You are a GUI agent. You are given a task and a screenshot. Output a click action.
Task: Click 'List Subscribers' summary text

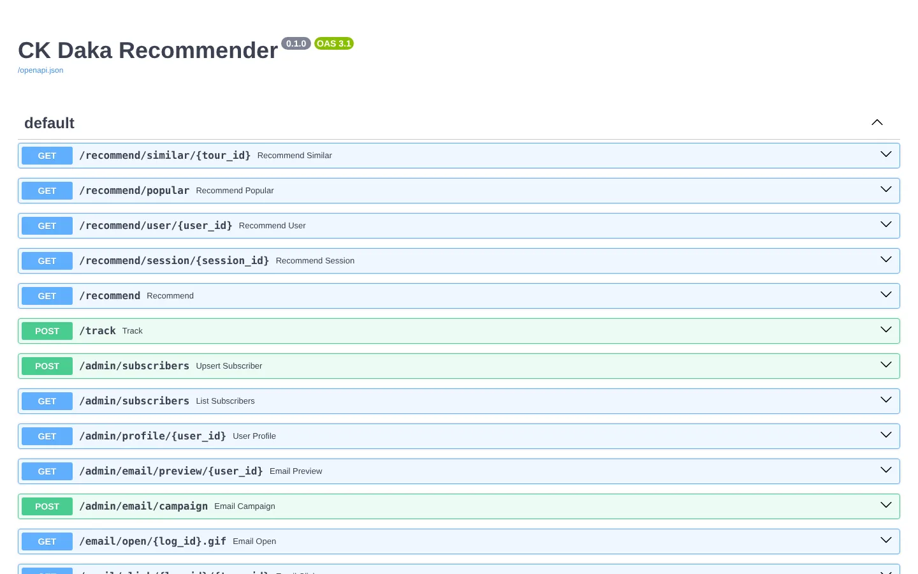(x=225, y=401)
